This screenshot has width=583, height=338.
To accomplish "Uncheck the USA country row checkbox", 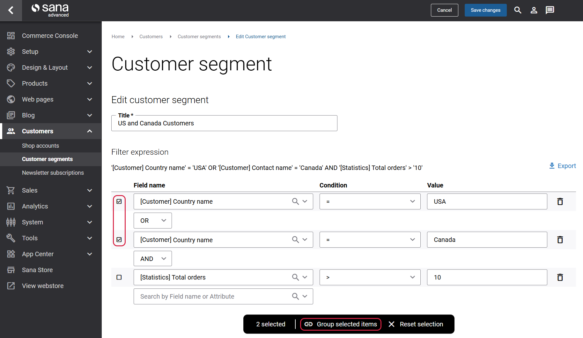I will (x=119, y=201).
